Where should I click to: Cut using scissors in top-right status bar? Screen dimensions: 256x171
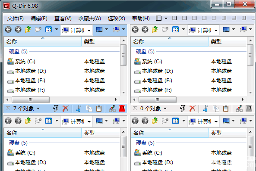tap(205, 109)
